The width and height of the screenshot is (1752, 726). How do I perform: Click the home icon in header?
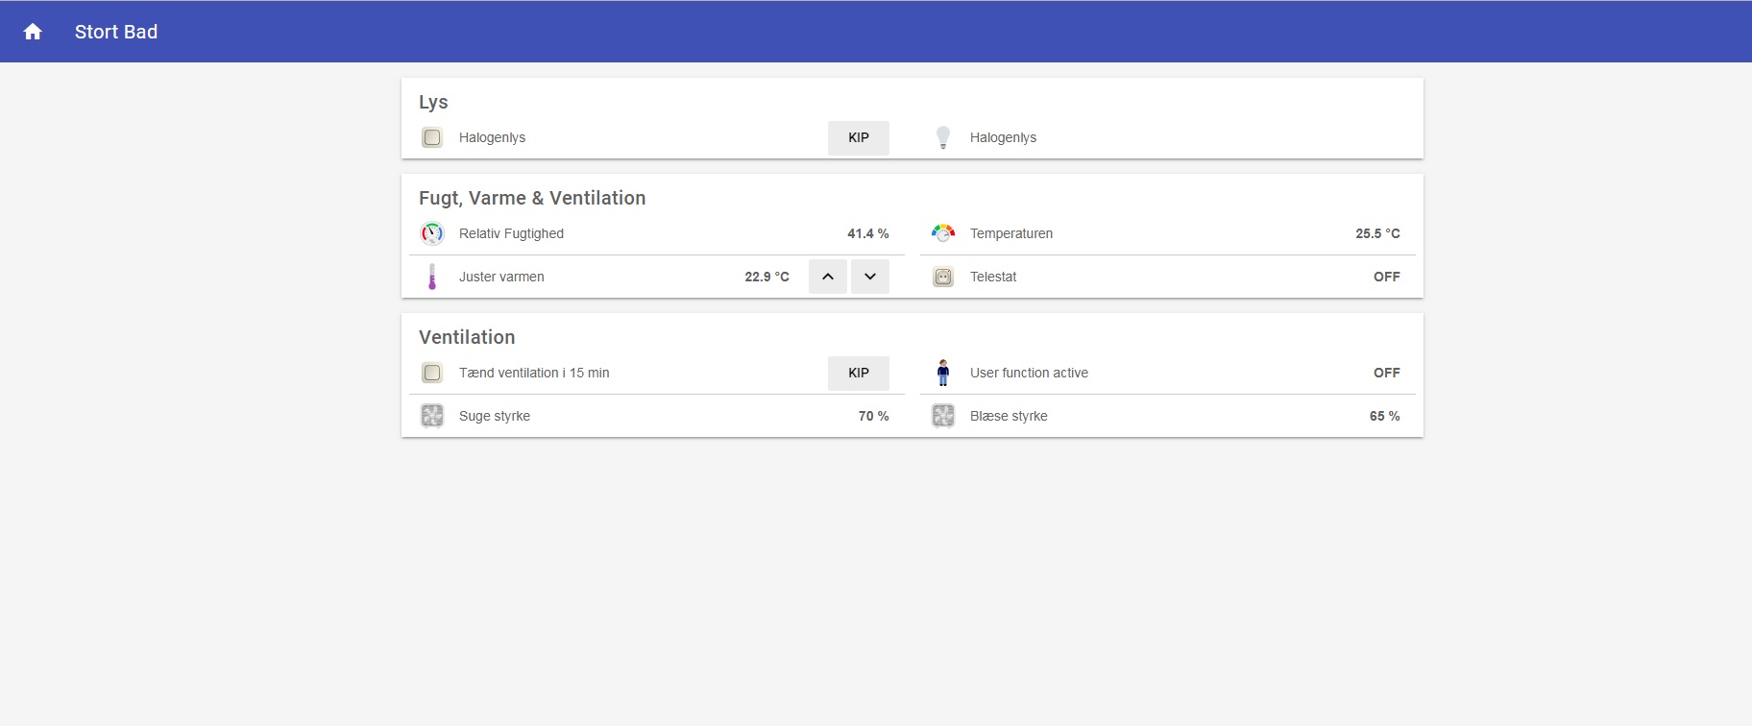33,32
